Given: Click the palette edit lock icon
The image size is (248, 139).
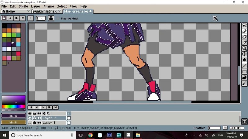Looking at the screenshot, I should [4, 18].
